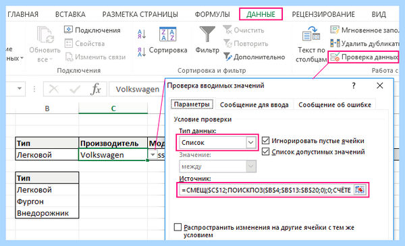The height and width of the screenshot is (246, 405).
Task: Select the Легковой cell beside Volkswagen
Action: point(47,155)
